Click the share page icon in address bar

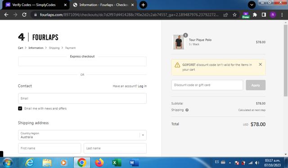click(225, 15)
